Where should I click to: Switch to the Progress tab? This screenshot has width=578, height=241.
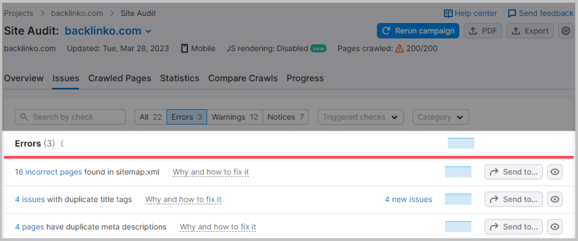point(305,78)
